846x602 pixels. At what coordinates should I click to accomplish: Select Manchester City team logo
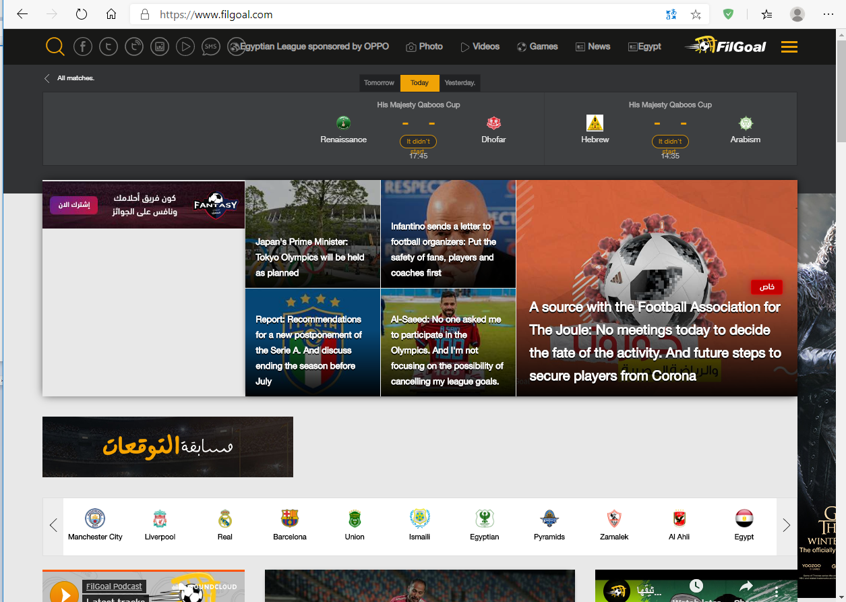[95, 519]
